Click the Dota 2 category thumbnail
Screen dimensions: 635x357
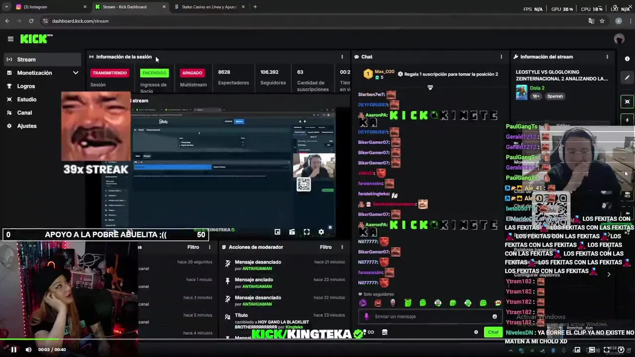pyautogui.click(x=521, y=92)
